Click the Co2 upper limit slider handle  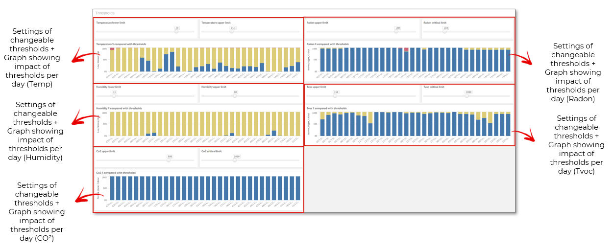click(x=169, y=160)
